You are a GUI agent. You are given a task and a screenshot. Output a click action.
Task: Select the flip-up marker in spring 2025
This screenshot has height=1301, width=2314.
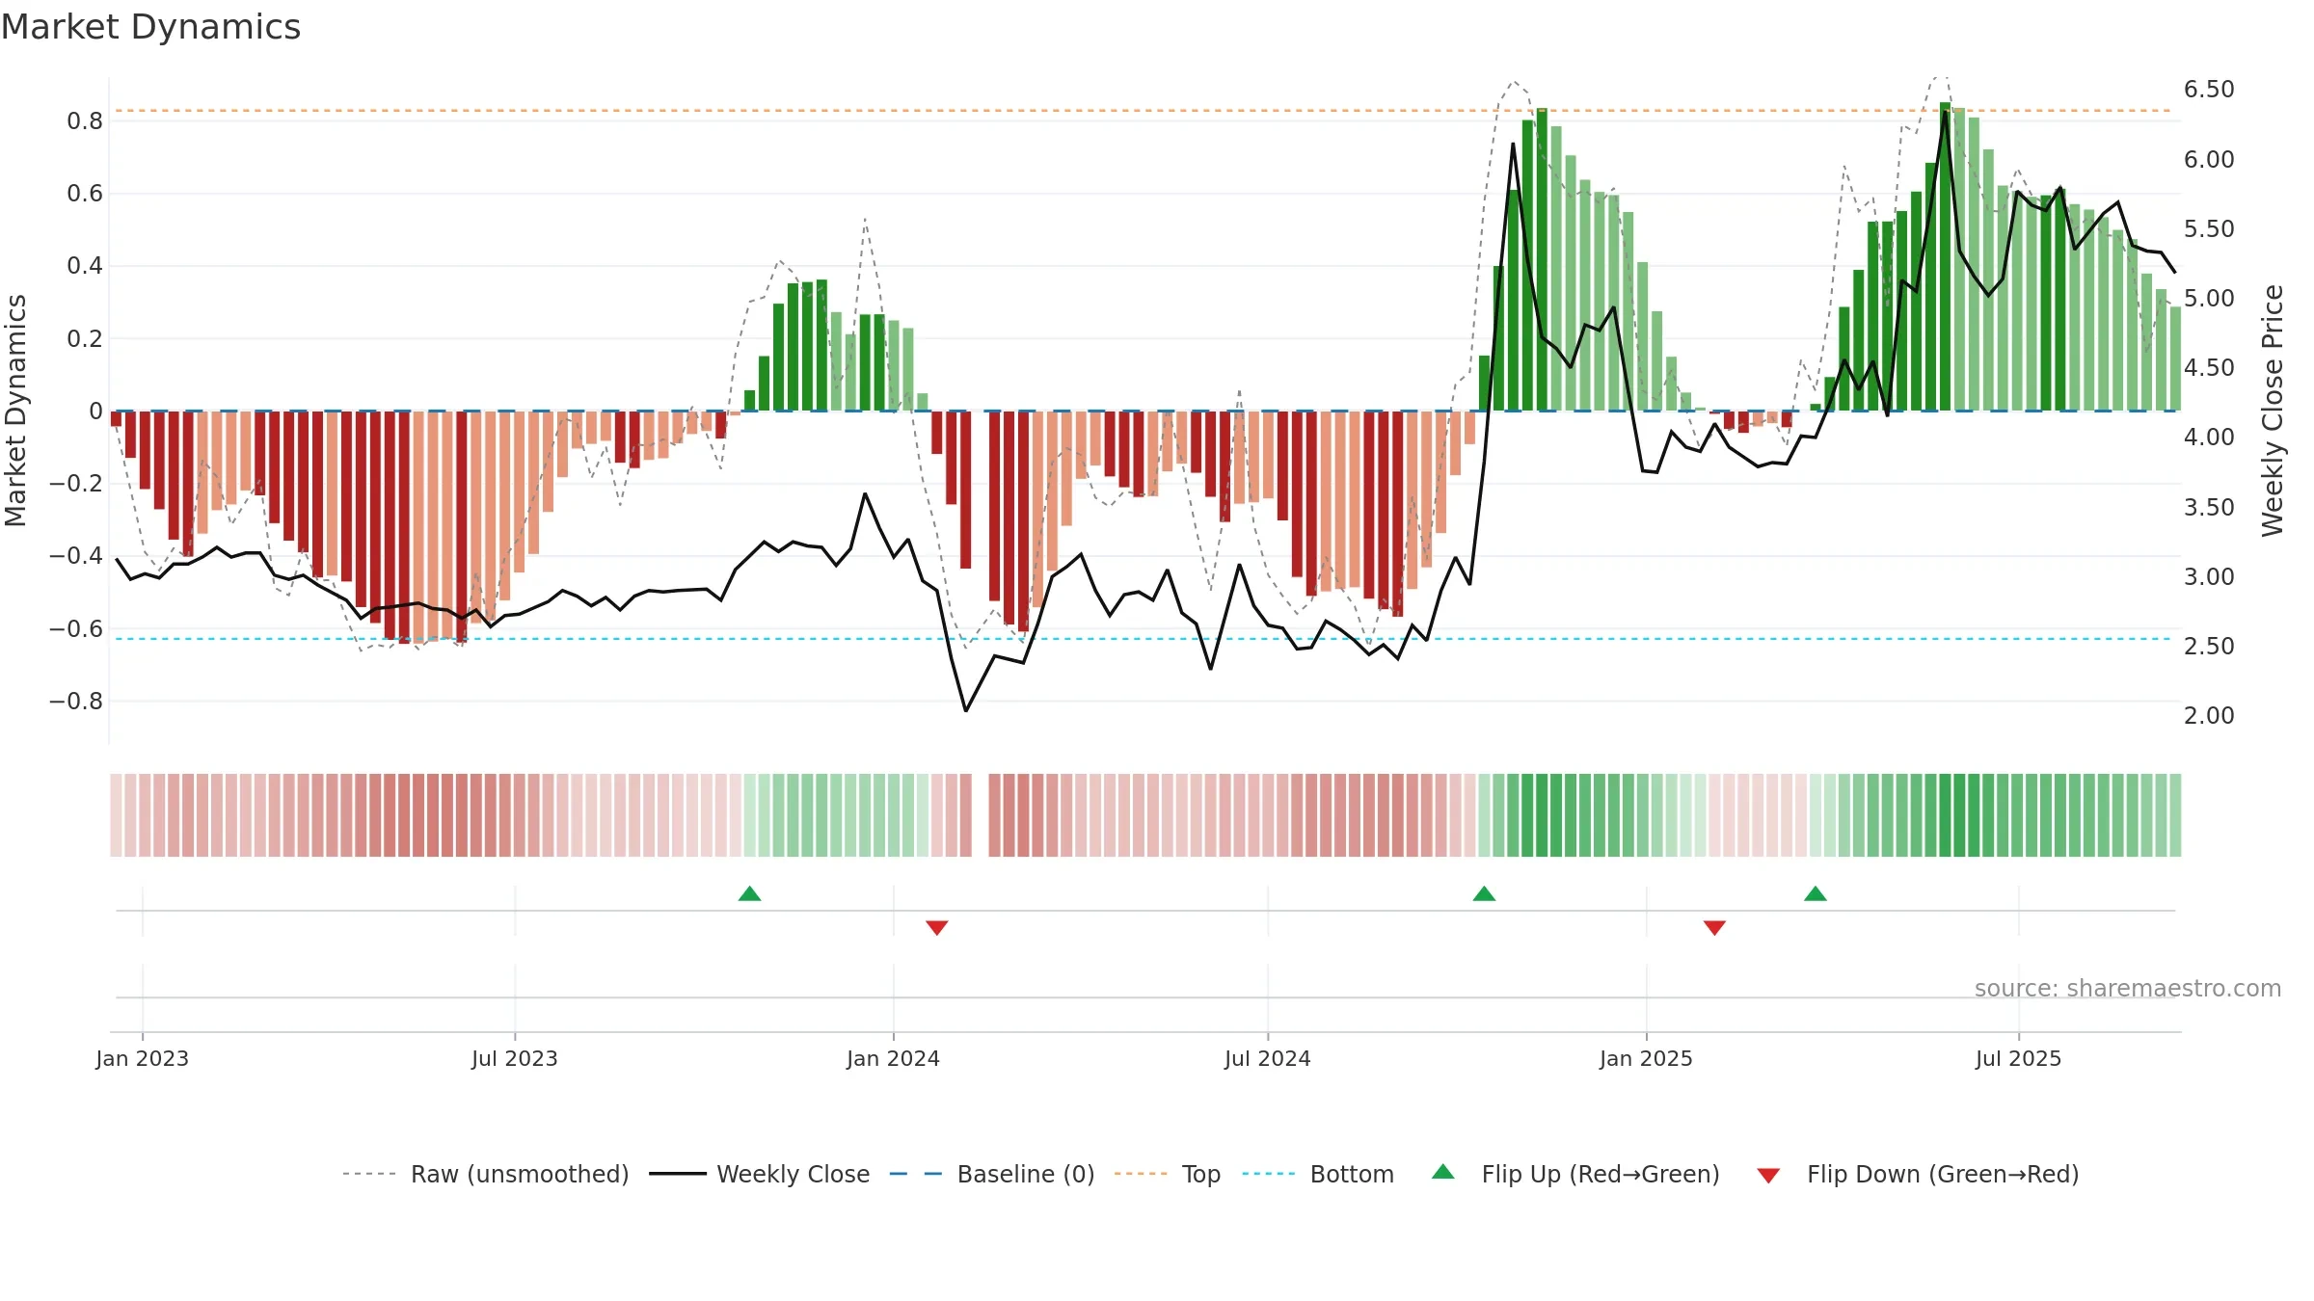[1816, 893]
